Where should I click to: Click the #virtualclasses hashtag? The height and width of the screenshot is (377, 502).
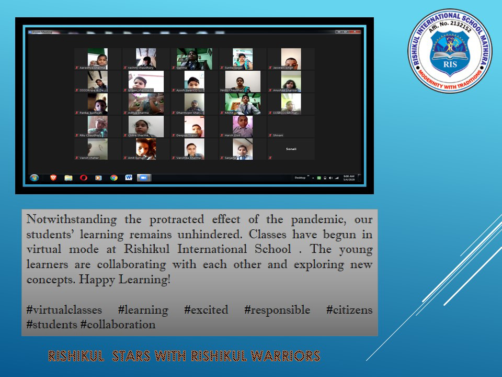tap(64, 310)
